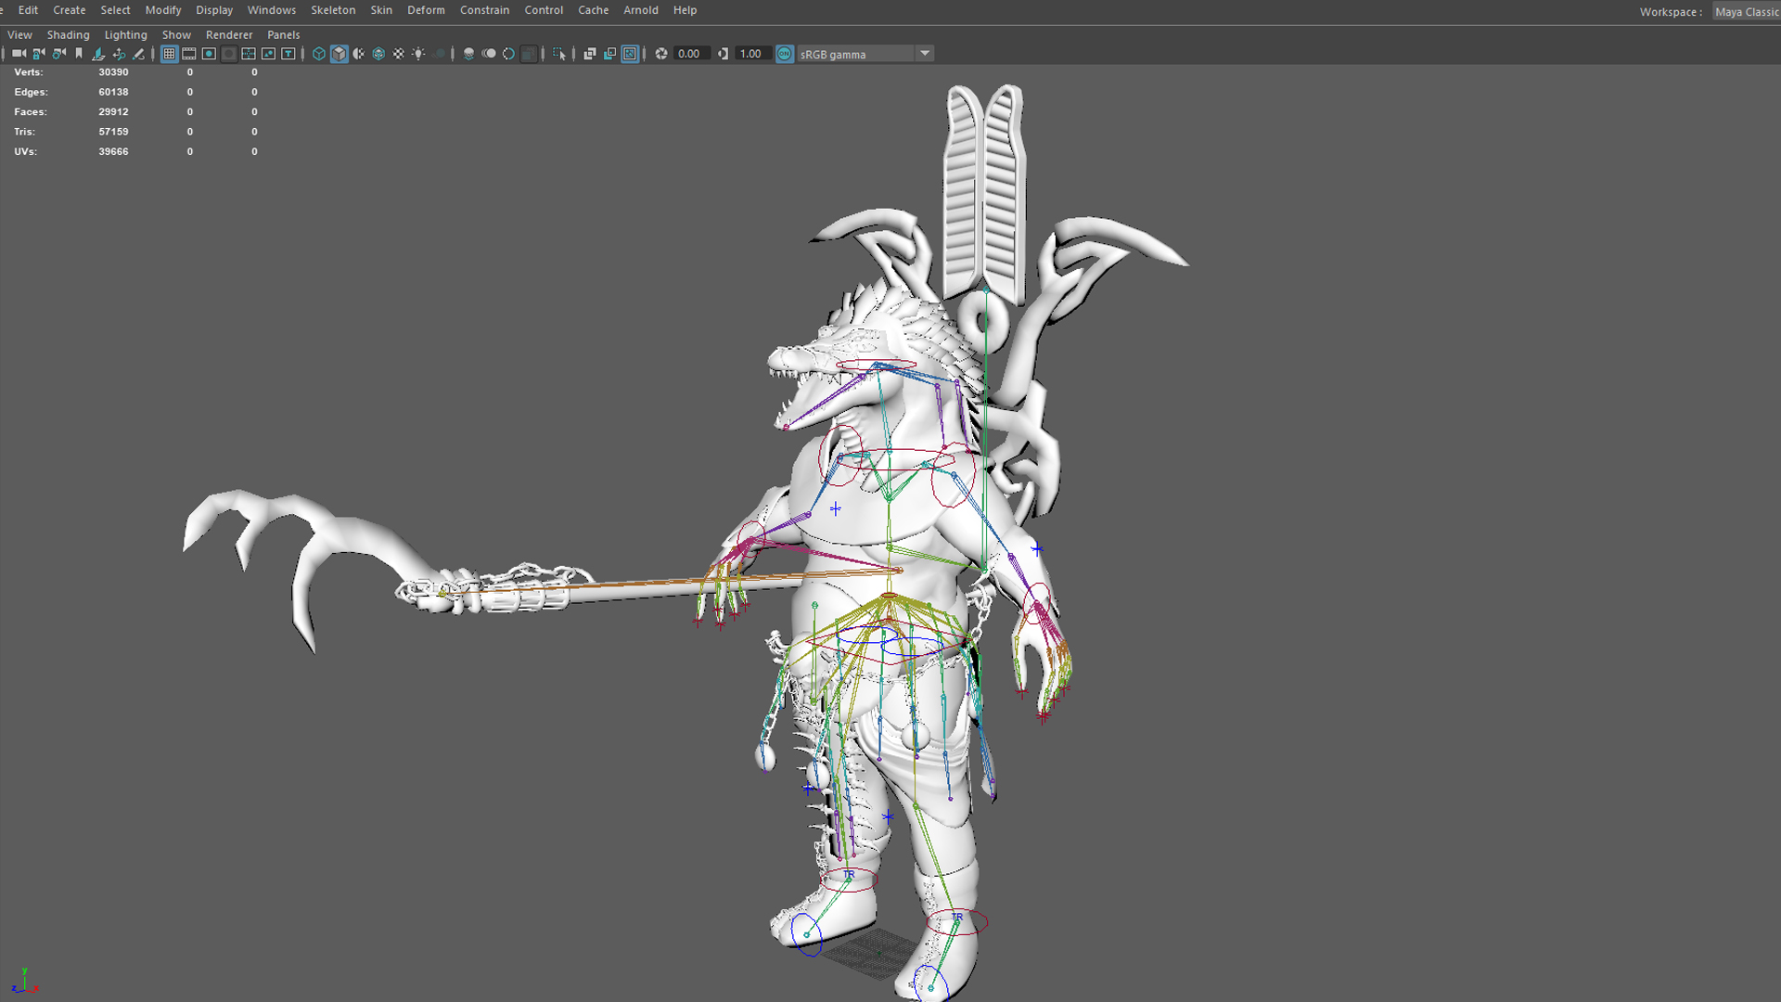Image resolution: width=1781 pixels, height=1002 pixels.
Task: Toggle the view transform ON button
Action: coord(785,54)
